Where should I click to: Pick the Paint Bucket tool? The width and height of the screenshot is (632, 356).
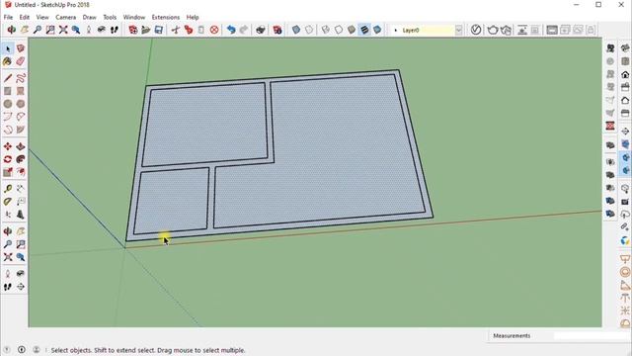[x=8, y=61]
